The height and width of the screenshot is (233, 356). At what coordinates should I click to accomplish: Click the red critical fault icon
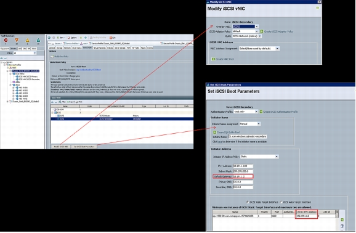tap(6, 40)
